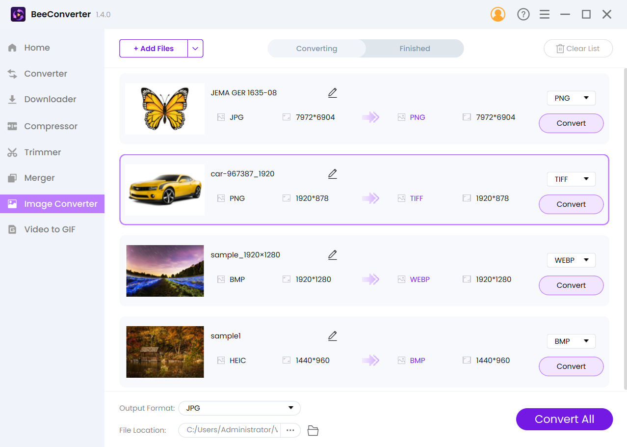The image size is (627, 447).
Task: Click the file name sample_1920×1280
Action: (x=245, y=255)
